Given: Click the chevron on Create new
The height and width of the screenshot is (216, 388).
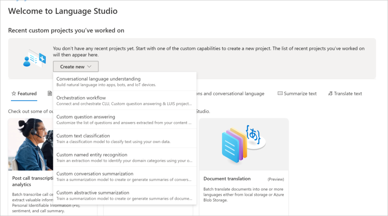Looking at the screenshot, I should click(x=89, y=67).
